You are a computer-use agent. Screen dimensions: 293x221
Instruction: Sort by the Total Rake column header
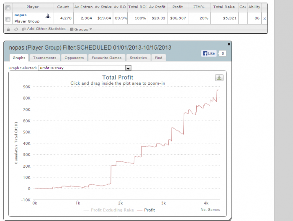point(224,7)
